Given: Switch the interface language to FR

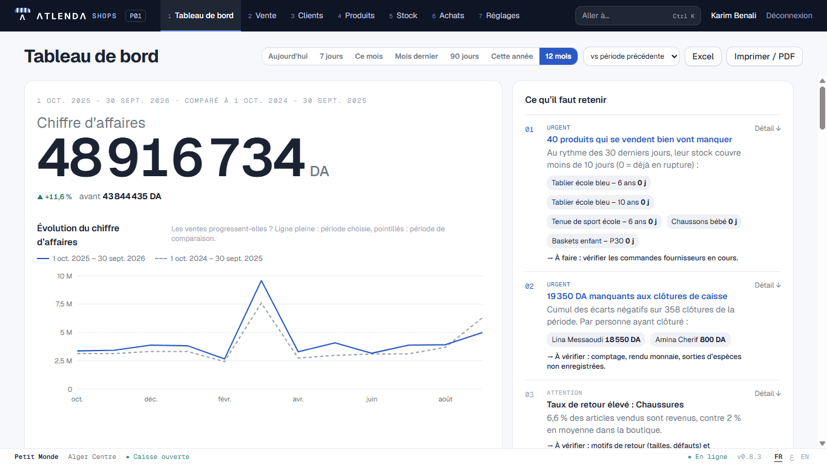Looking at the screenshot, I should point(779,457).
